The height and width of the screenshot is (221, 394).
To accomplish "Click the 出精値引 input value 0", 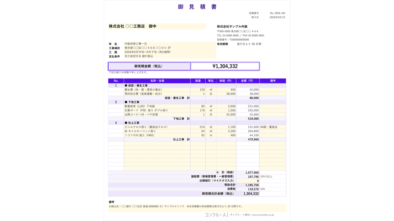I will click(x=248, y=181).
